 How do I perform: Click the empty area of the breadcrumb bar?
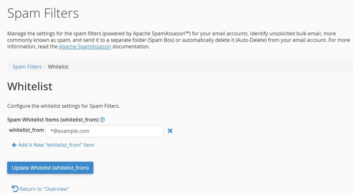(207, 67)
